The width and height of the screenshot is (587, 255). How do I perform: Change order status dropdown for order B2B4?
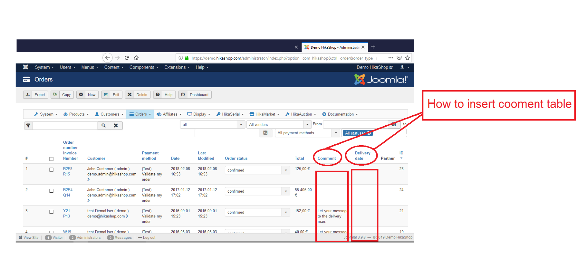[257, 191]
